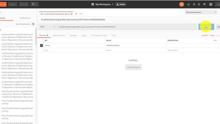
Task: Click the Send button
Action: [x=206, y=27]
